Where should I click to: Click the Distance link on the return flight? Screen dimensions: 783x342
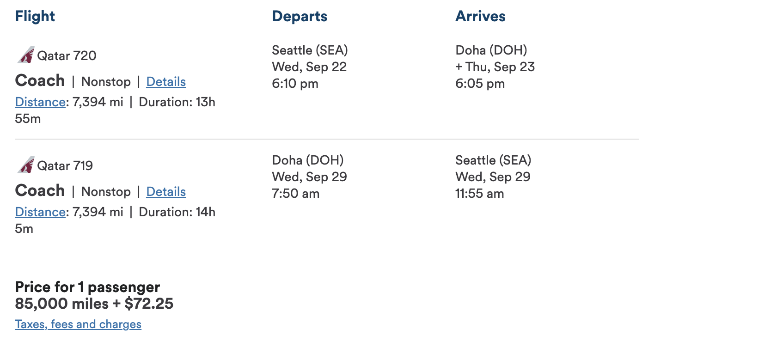[x=40, y=212]
